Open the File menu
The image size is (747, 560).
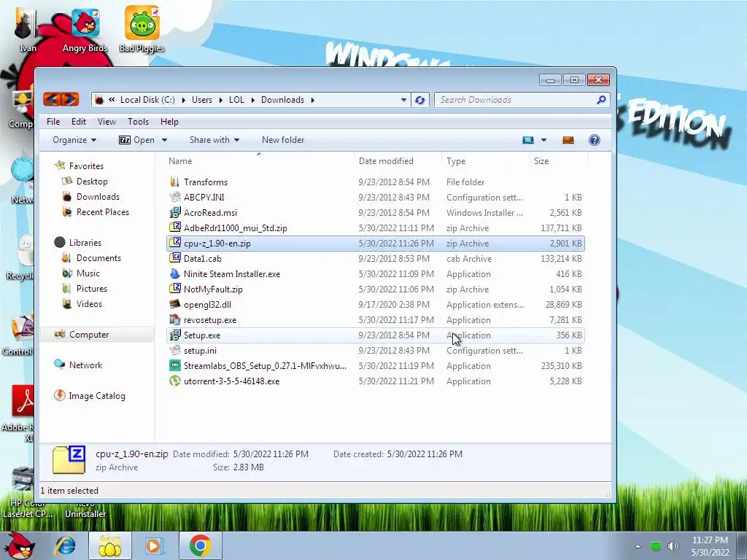point(53,122)
